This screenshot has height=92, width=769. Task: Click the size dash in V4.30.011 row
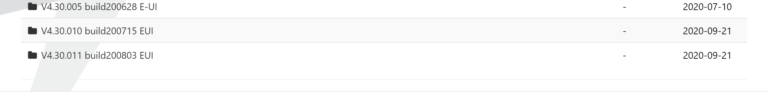coord(625,55)
